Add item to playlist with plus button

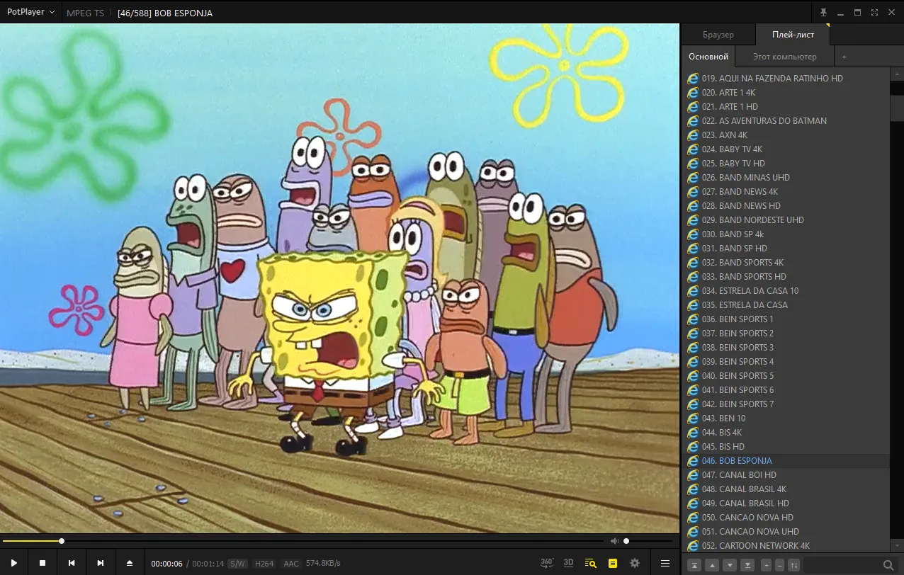coord(766,565)
